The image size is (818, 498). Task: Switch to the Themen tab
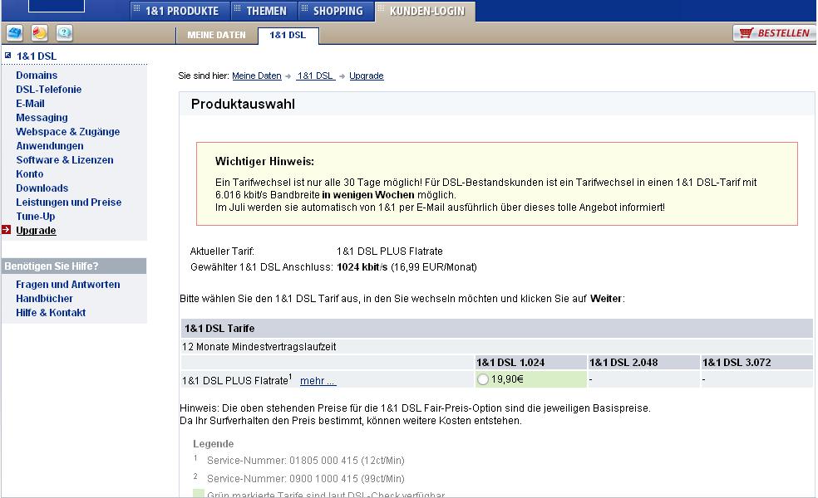coord(266,11)
